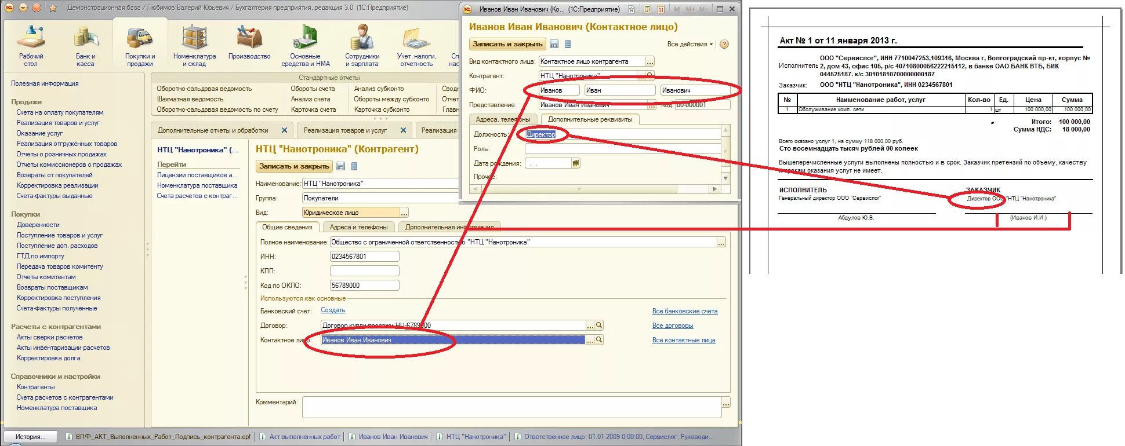Open Оборотно-сальдовая ведомость report
Screen dimensions: 1125x446
point(204,89)
